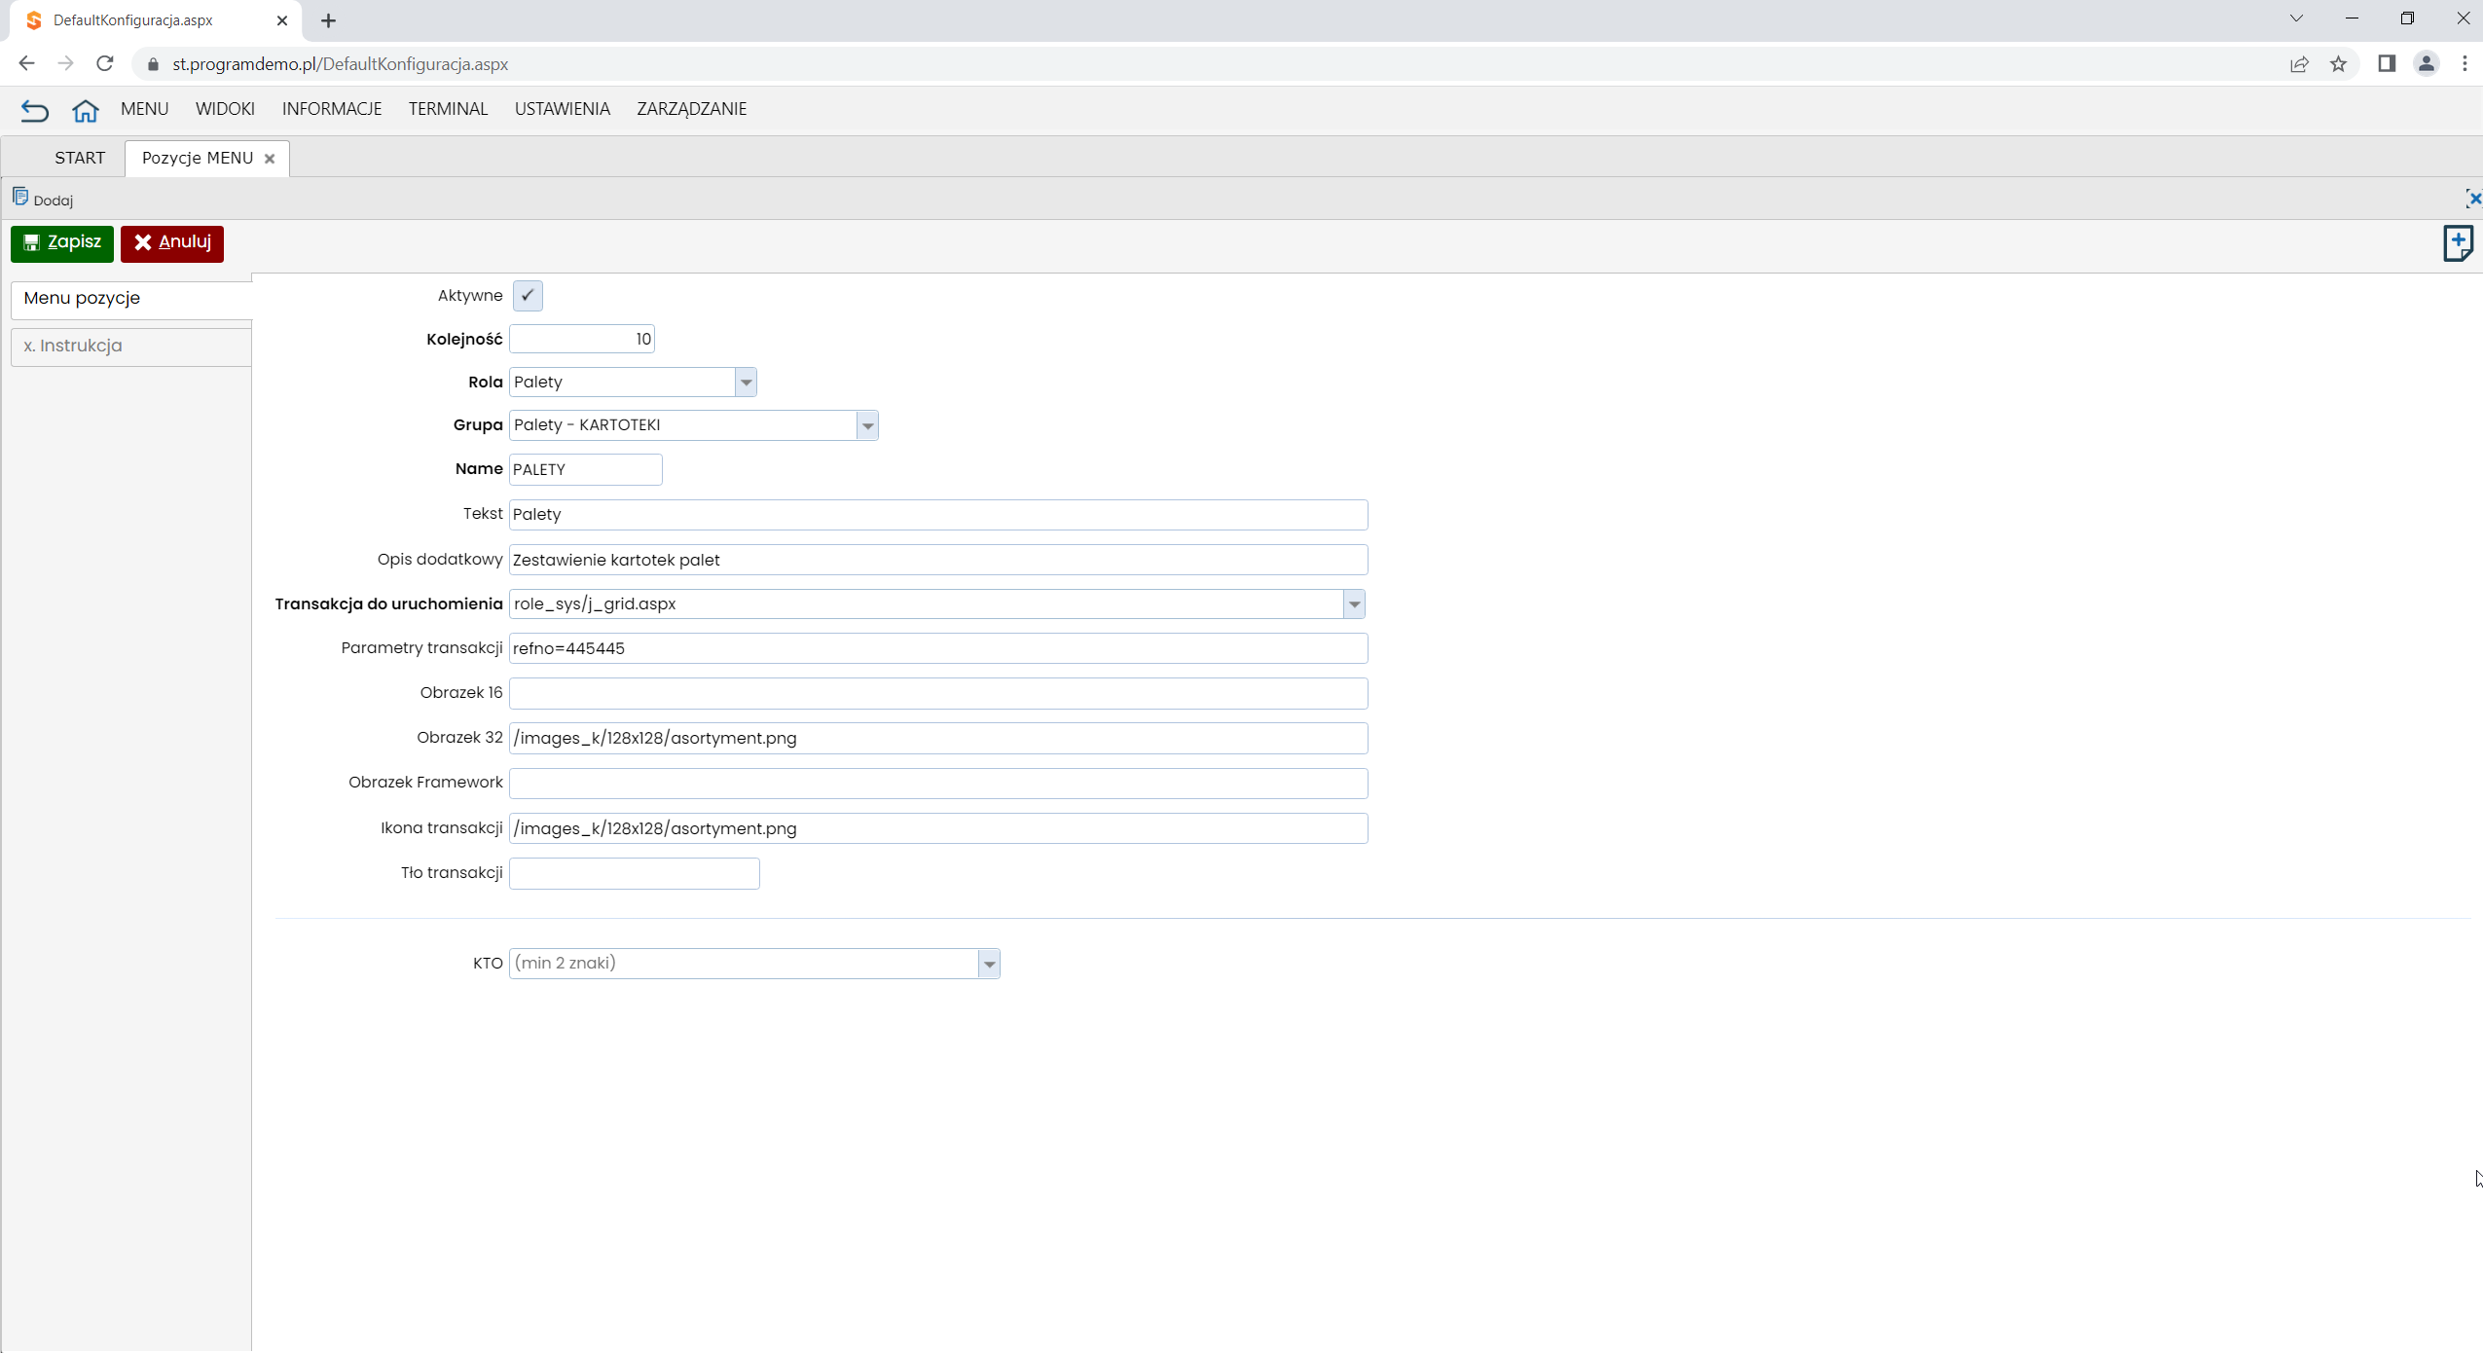Close the Pozycje MENU tab
Screen dimensions: 2483x1353
[x=270, y=159]
